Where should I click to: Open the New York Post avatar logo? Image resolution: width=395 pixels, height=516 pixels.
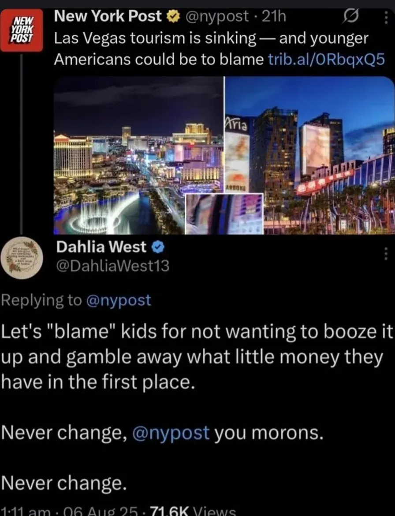21,30
